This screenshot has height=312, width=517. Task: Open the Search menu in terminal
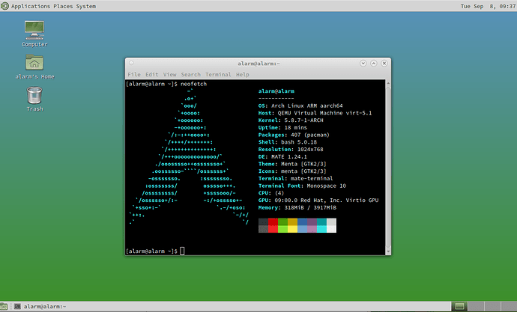tap(191, 75)
